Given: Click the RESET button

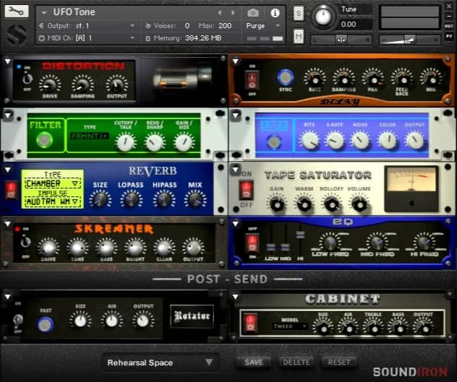Looking at the screenshot, I should 338,363.
